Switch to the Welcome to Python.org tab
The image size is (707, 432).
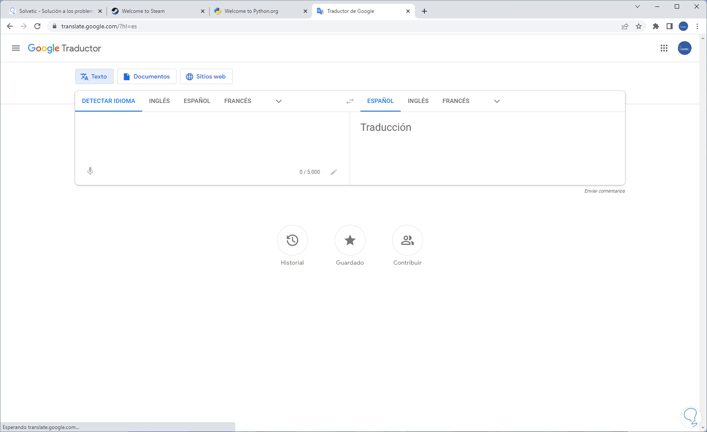(261, 11)
